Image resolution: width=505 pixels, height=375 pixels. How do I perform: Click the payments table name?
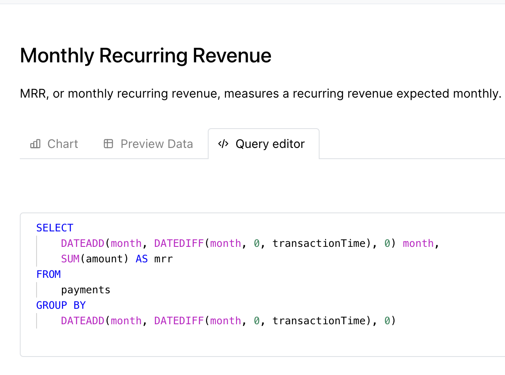86,290
